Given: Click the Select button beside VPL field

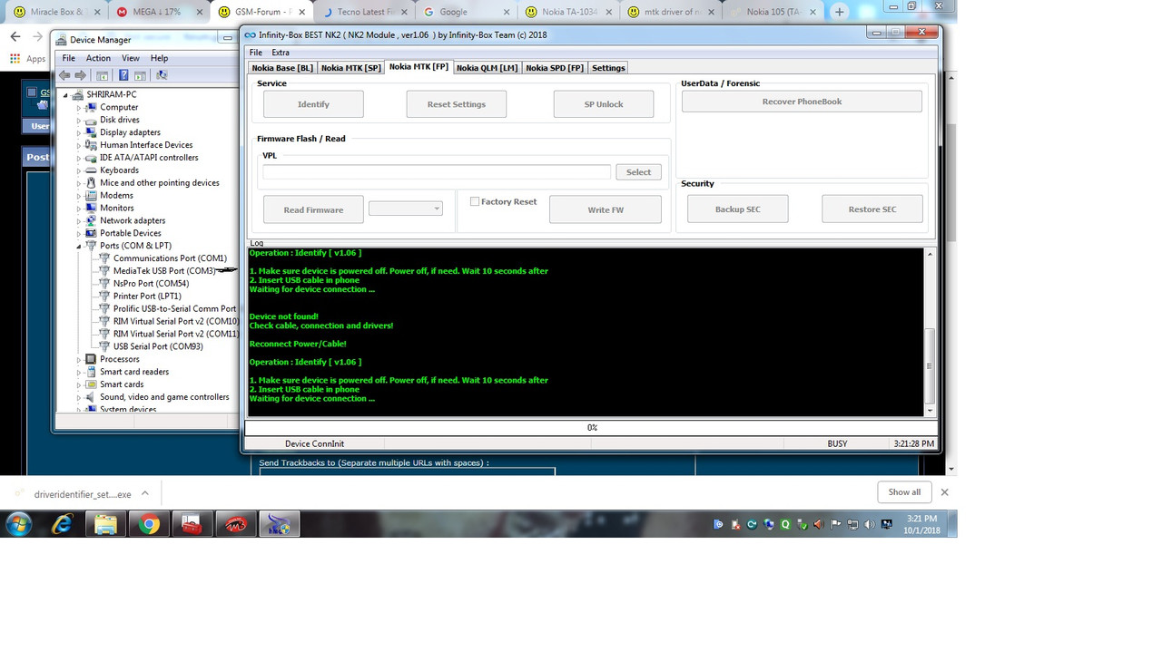Looking at the screenshot, I should (x=638, y=172).
